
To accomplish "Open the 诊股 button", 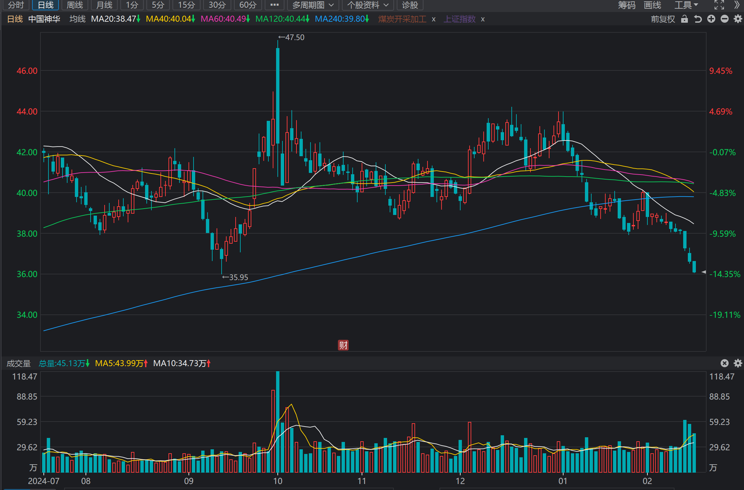I will coord(410,5).
